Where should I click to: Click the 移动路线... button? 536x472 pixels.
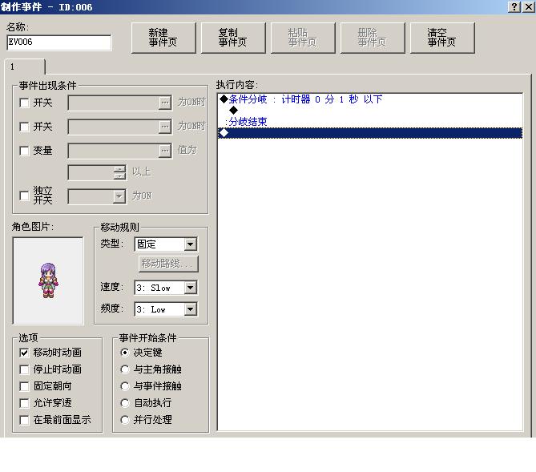pos(168,264)
